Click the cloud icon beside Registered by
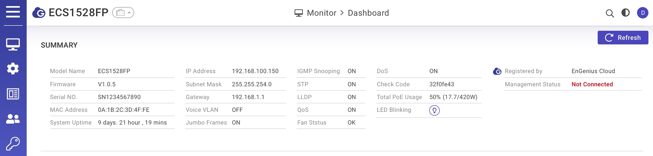Viewport: 653px width, 156px height. (497, 71)
